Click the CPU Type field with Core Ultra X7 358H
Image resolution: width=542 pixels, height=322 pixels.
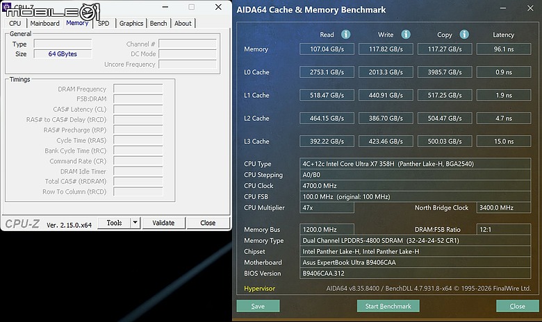pos(415,164)
